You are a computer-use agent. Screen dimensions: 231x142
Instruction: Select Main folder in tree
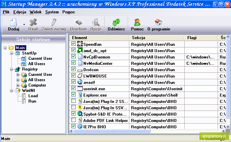tap(20, 48)
